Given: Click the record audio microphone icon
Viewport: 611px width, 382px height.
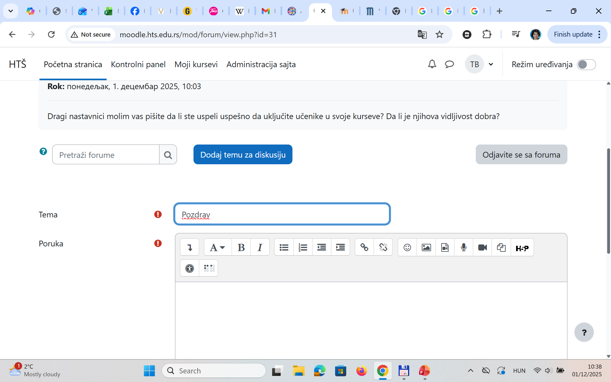Looking at the screenshot, I should [464, 247].
